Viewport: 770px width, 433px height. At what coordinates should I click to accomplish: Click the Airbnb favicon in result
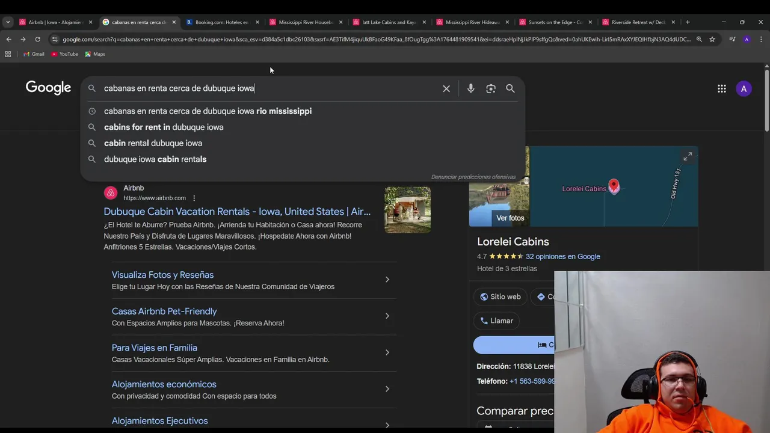coord(110,193)
